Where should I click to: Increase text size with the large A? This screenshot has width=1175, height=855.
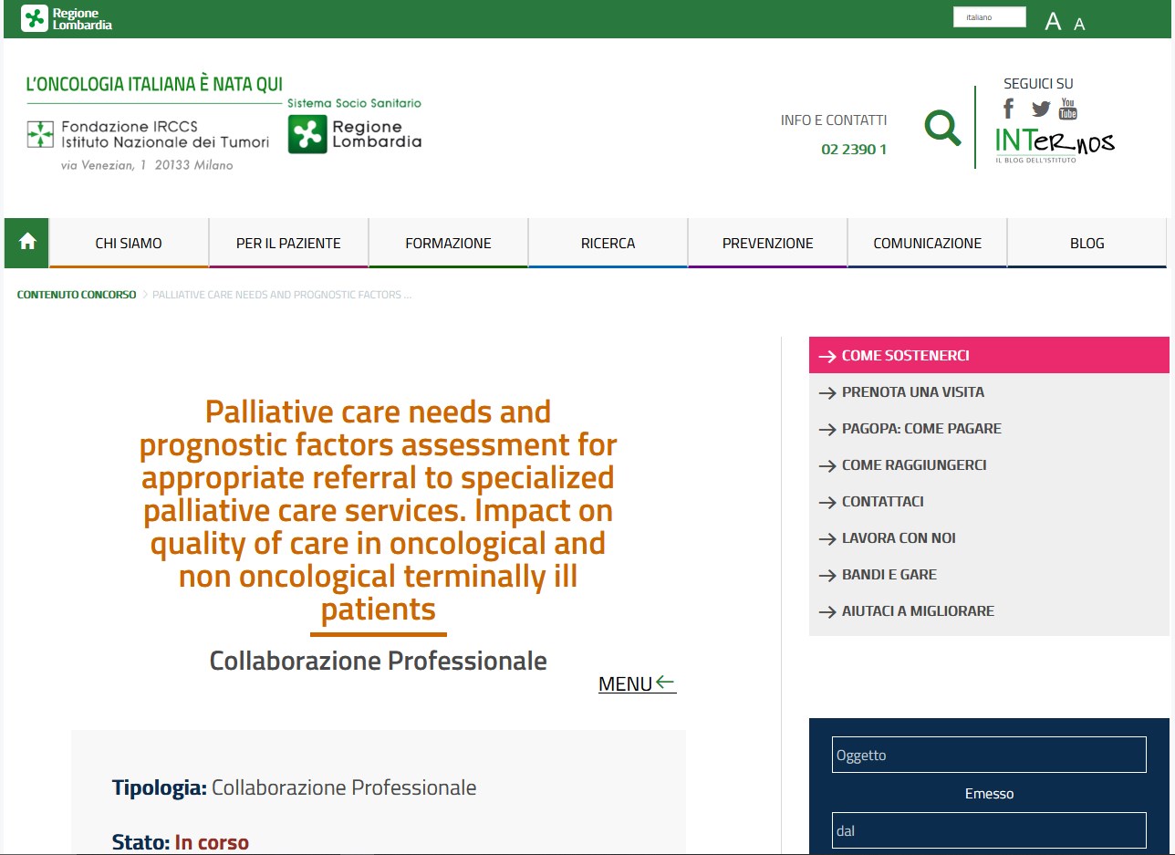[1053, 22]
